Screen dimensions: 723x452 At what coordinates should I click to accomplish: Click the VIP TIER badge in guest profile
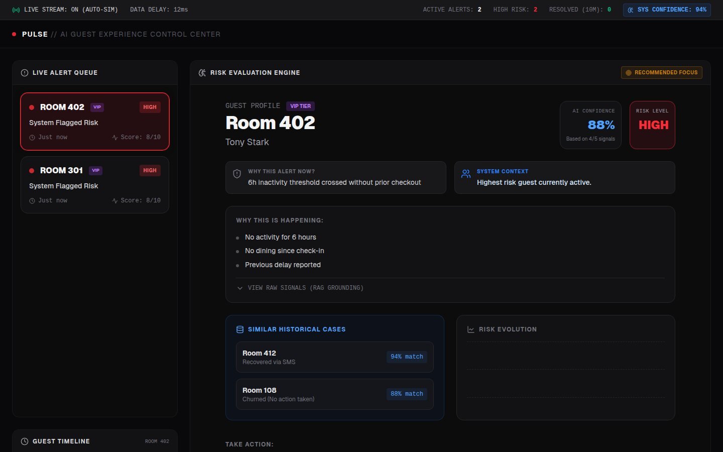click(x=300, y=106)
